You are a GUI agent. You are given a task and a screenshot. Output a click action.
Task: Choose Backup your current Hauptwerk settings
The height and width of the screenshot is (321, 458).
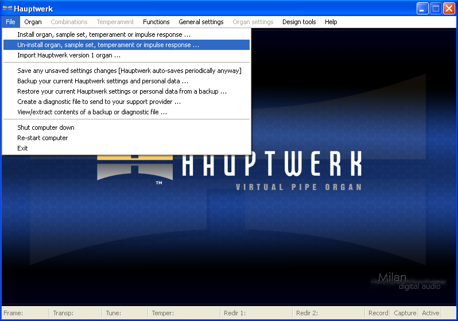point(126,81)
